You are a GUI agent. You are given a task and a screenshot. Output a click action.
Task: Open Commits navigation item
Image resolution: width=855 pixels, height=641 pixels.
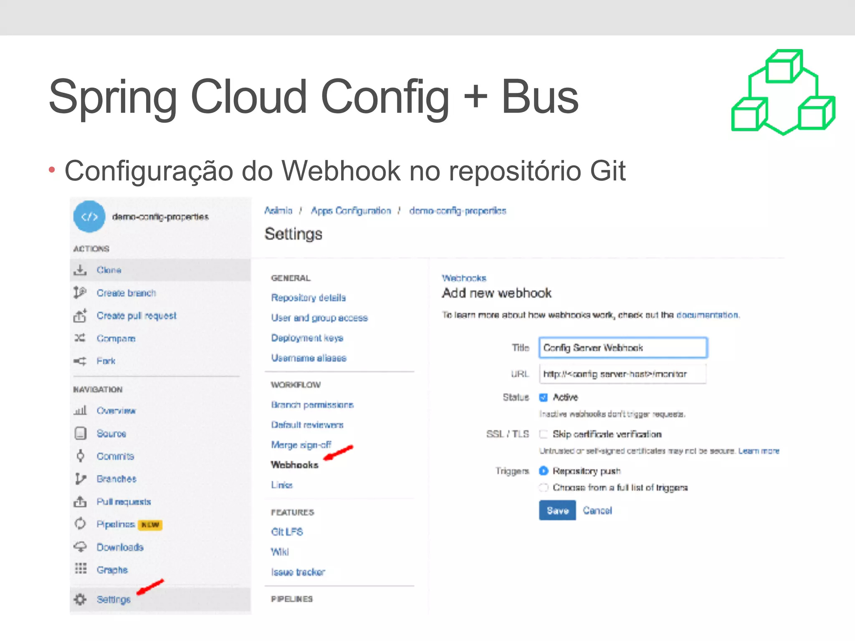(115, 456)
